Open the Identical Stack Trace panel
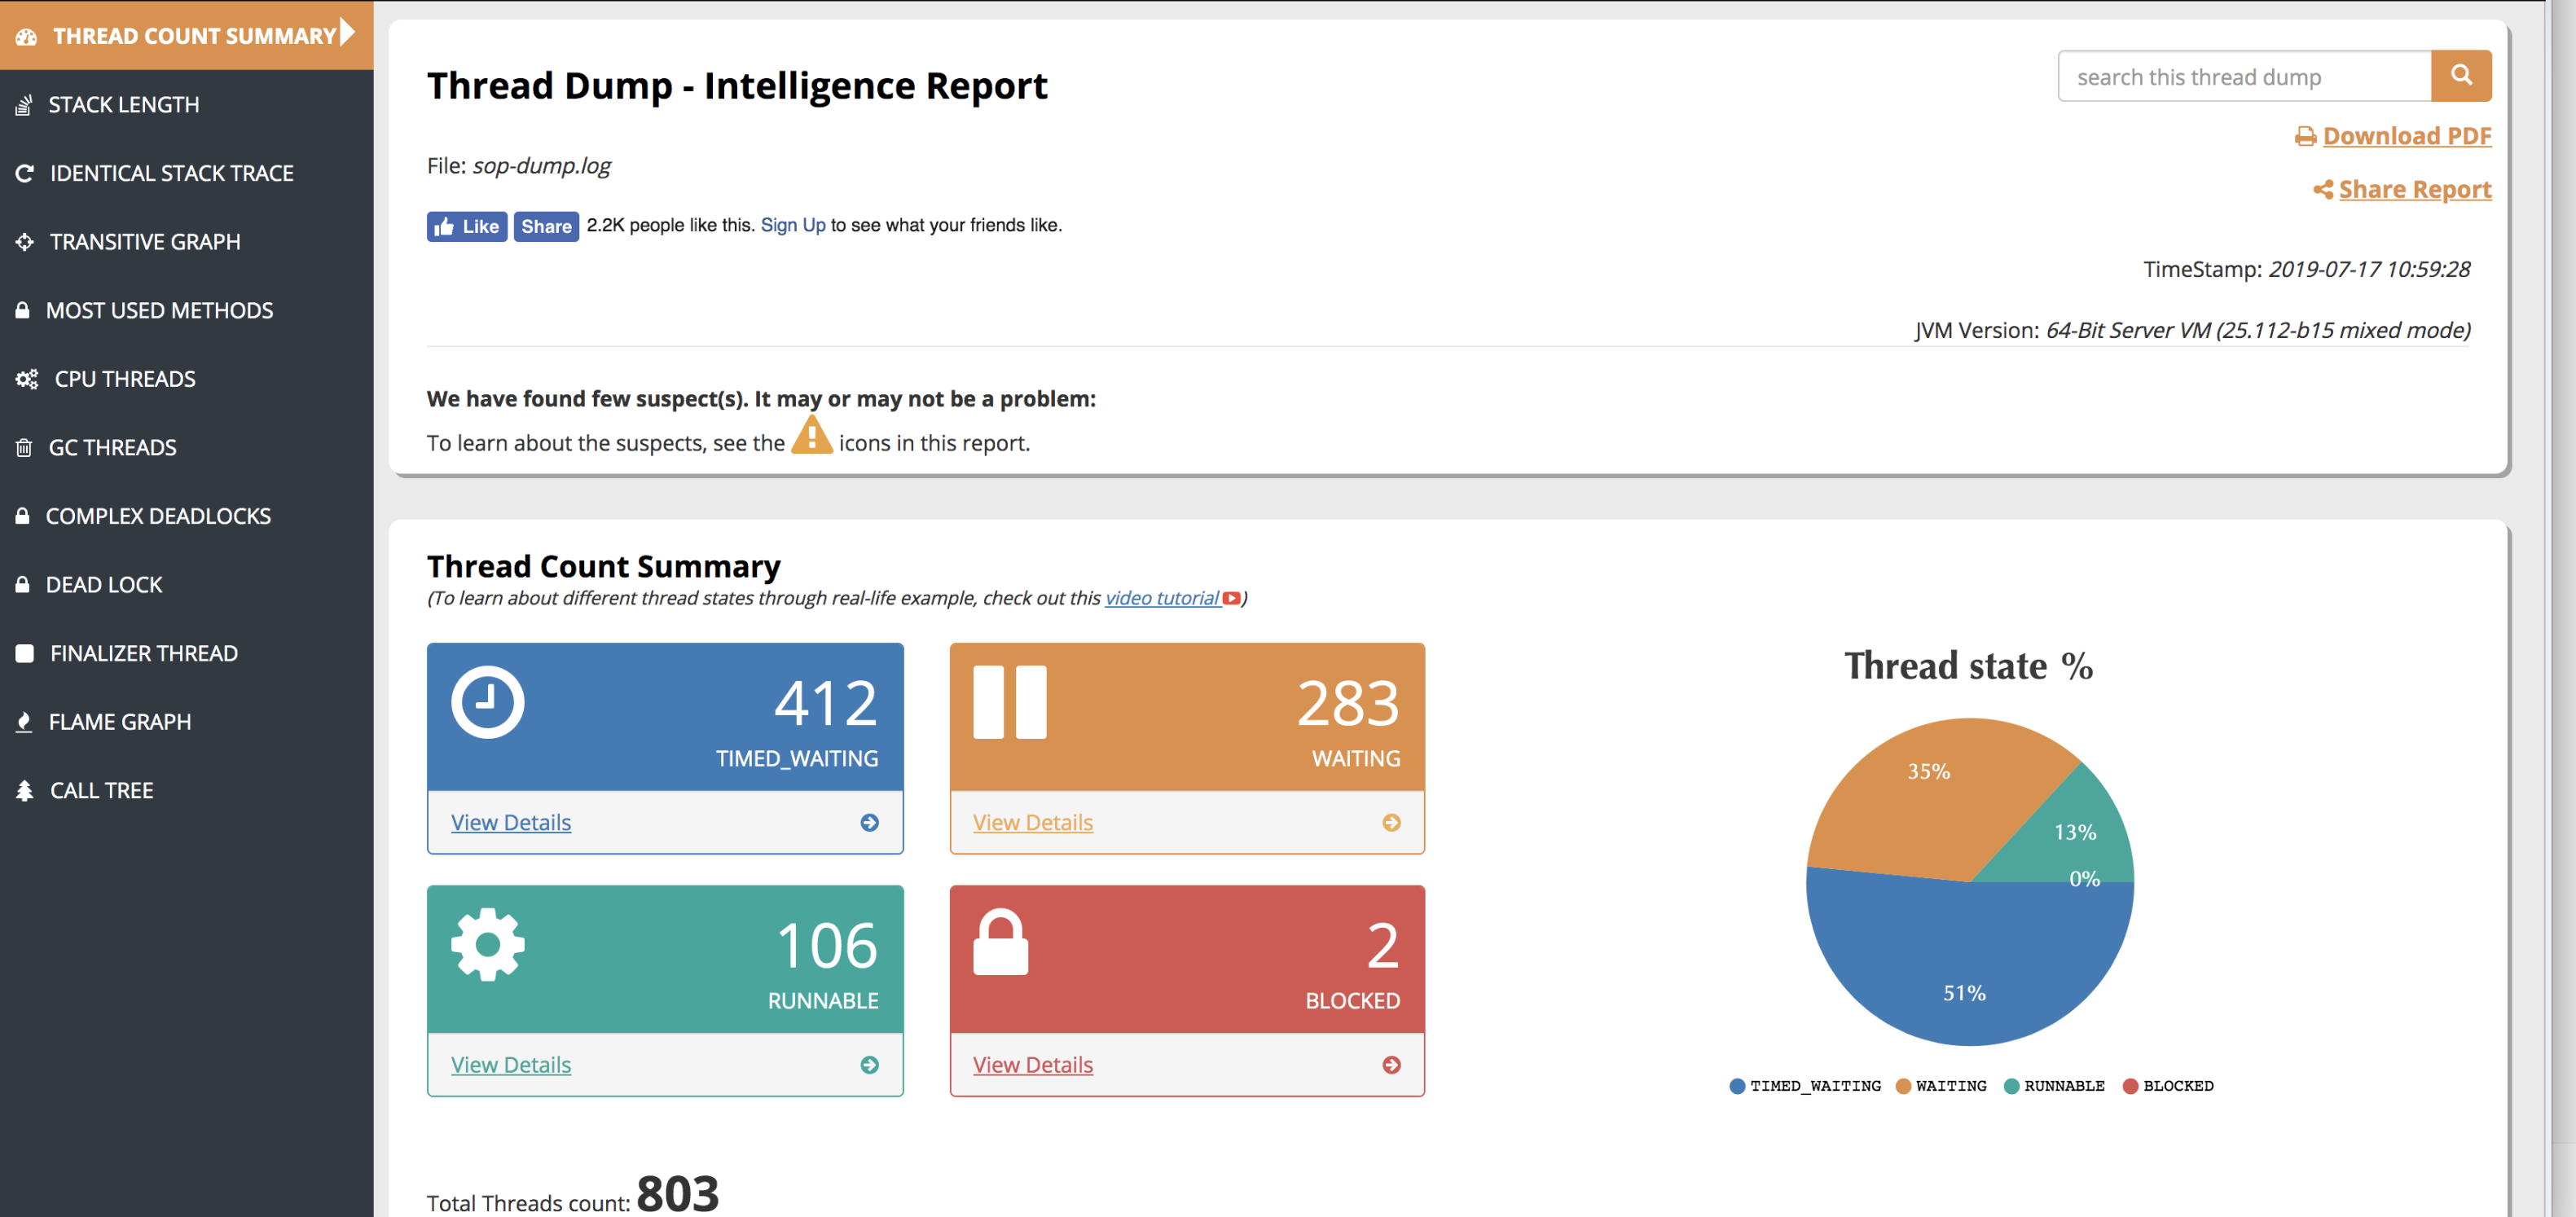2576x1217 pixels. [x=171, y=173]
